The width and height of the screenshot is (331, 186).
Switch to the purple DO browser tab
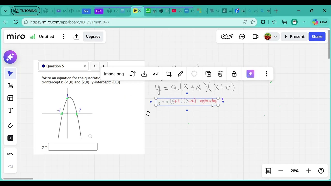[99, 11]
